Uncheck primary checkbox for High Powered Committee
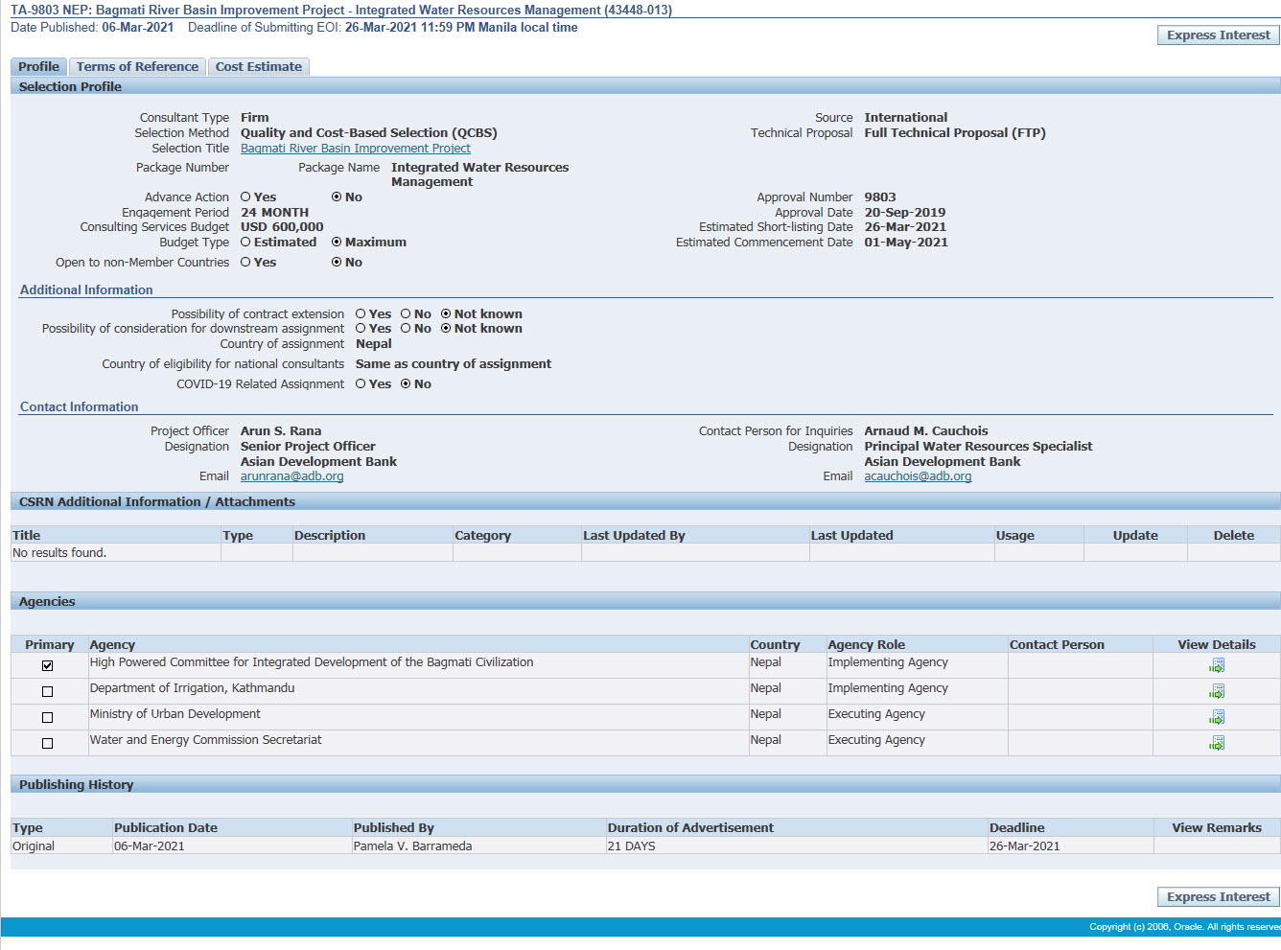Image resolution: width=1281 pixels, height=950 pixels. pyautogui.click(x=47, y=665)
